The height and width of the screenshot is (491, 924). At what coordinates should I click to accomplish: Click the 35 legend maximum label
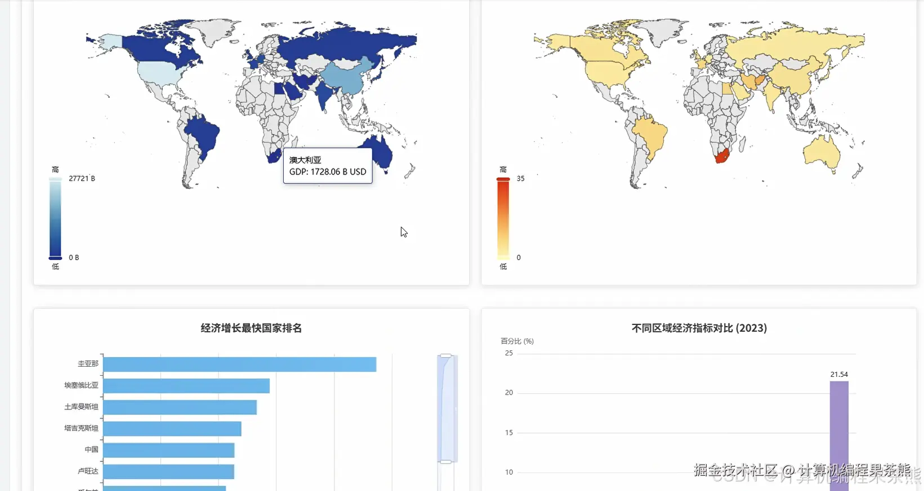(520, 178)
